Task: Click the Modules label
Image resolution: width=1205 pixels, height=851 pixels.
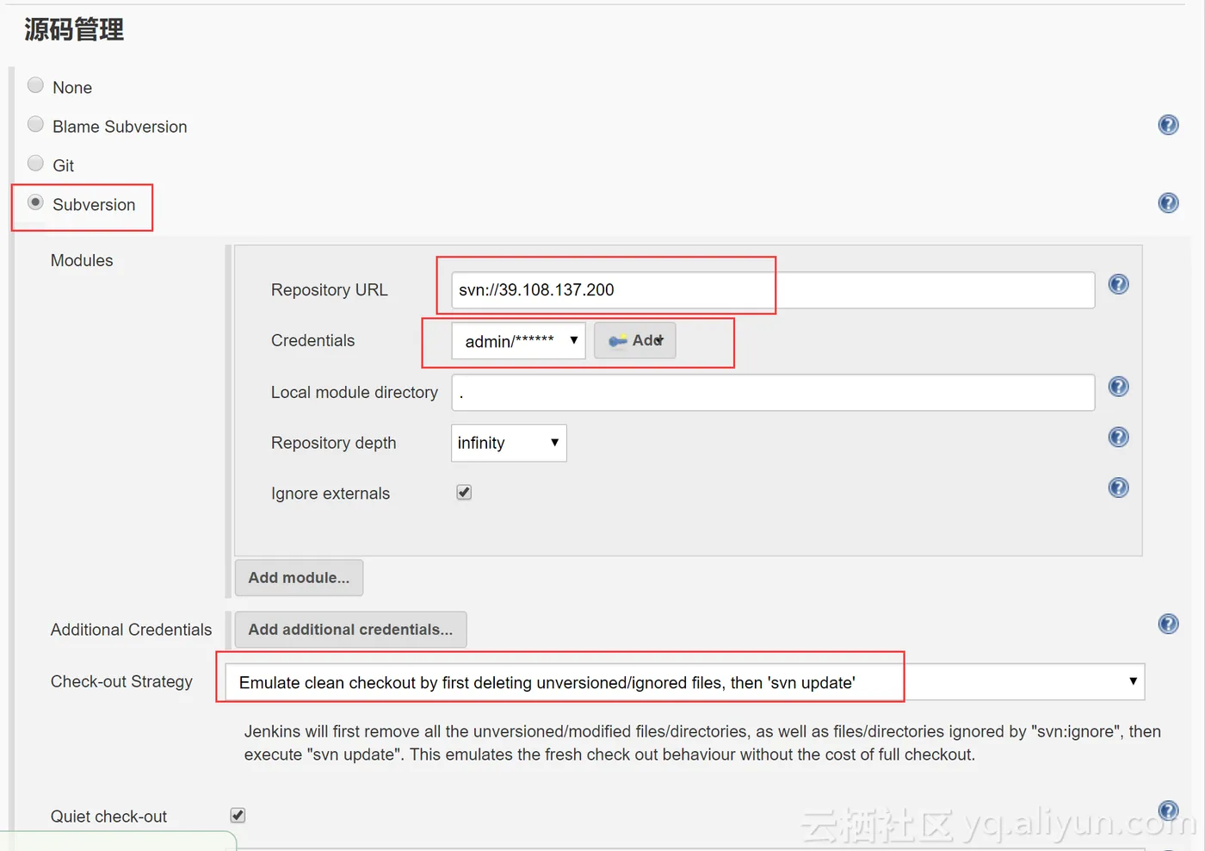Action: click(x=82, y=260)
